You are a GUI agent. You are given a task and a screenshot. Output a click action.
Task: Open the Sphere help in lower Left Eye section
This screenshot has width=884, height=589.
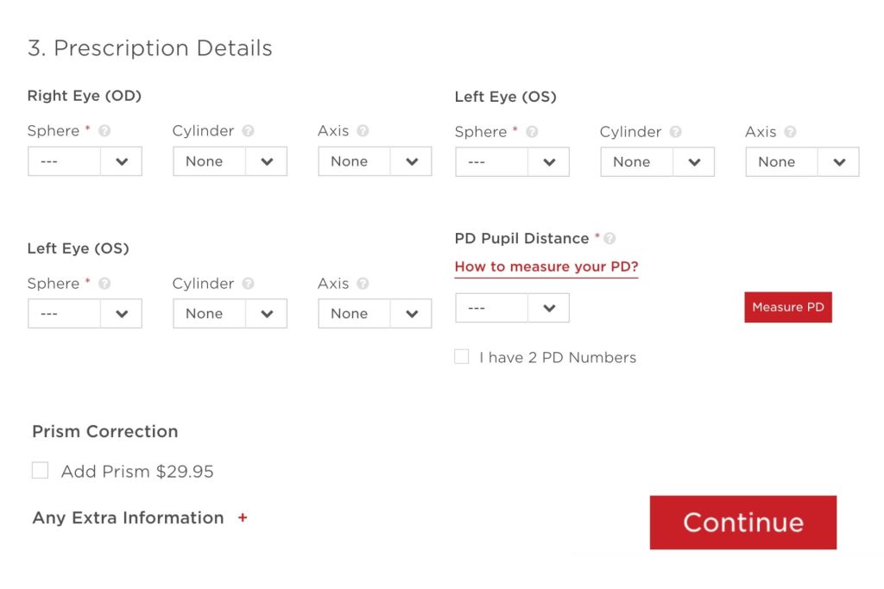(104, 284)
